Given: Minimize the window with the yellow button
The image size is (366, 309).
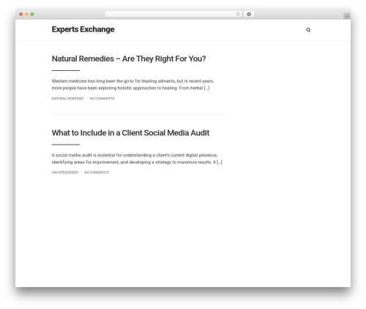Looking at the screenshot, I should [26, 14].
